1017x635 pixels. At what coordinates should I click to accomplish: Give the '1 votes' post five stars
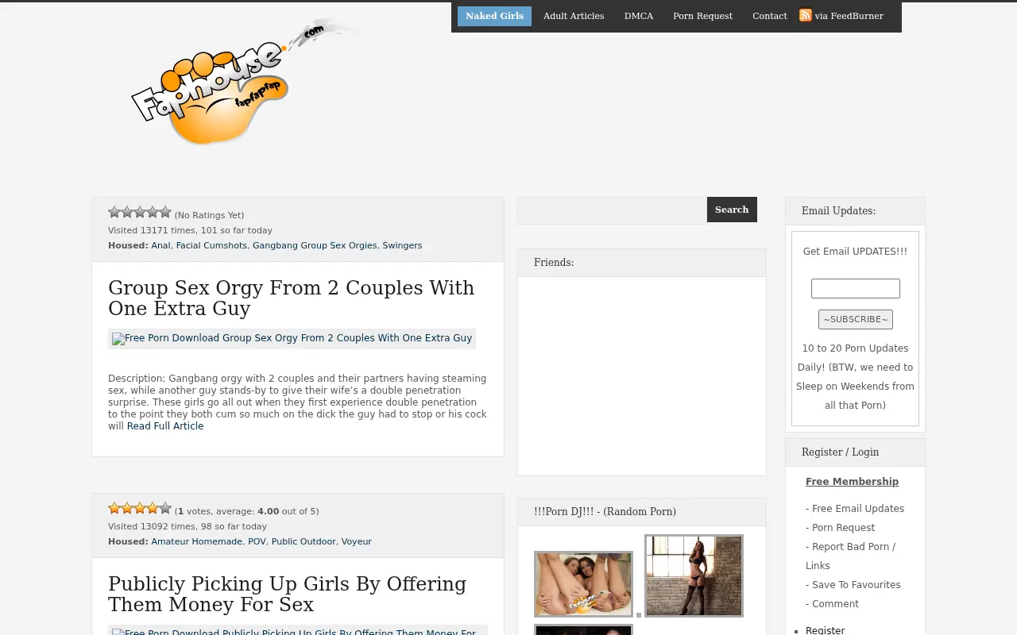tap(165, 508)
